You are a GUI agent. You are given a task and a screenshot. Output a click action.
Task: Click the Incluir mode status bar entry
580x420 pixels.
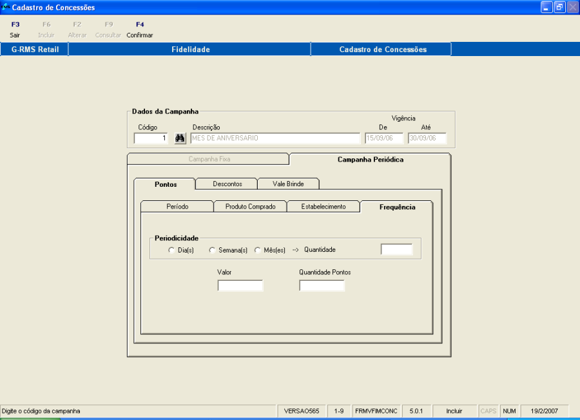[x=454, y=411]
